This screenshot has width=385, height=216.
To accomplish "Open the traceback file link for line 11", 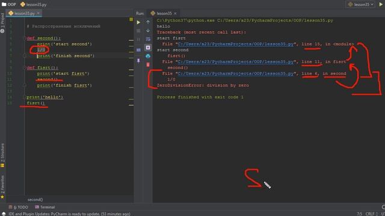I will (235, 62).
